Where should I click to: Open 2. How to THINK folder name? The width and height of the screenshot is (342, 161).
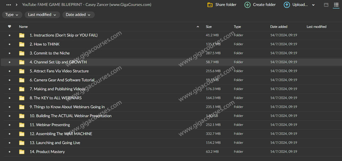(44, 44)
